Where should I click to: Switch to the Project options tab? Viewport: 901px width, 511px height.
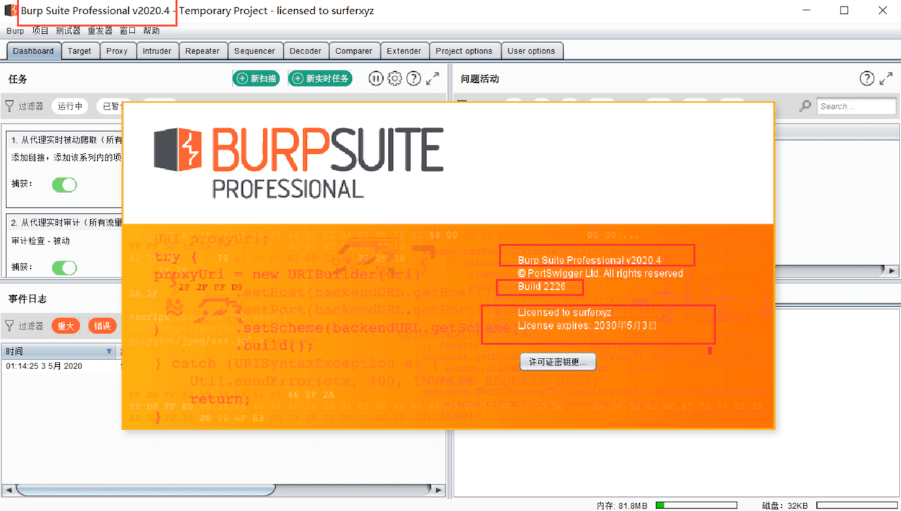[x=465, y=51]
